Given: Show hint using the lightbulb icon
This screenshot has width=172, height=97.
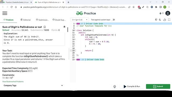Looking at the screenshot, I should [x=115, y=86].
